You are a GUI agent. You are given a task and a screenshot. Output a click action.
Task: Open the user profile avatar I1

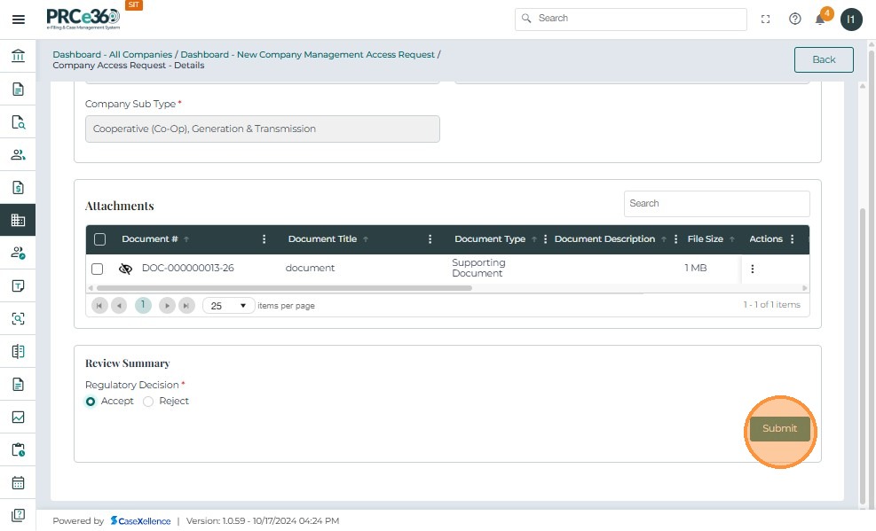point(851,20)
